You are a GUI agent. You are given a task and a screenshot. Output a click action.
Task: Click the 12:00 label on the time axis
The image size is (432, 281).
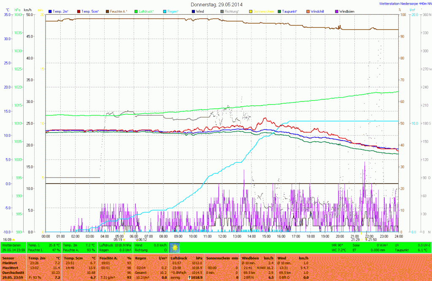click(222, 236)
